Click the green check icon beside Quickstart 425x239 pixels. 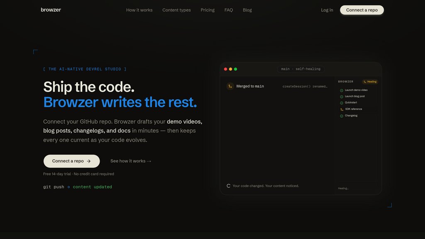pos(342,103)
